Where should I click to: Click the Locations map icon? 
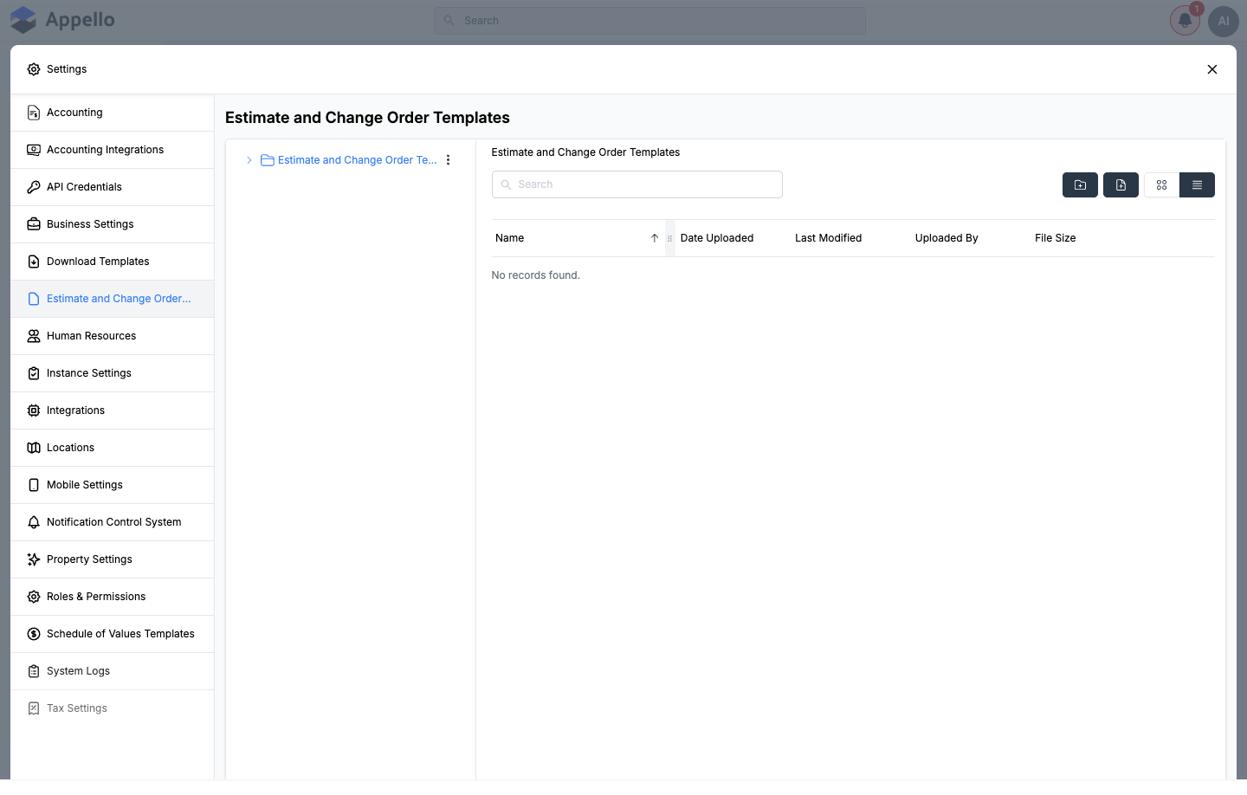[x=34, y=448]
